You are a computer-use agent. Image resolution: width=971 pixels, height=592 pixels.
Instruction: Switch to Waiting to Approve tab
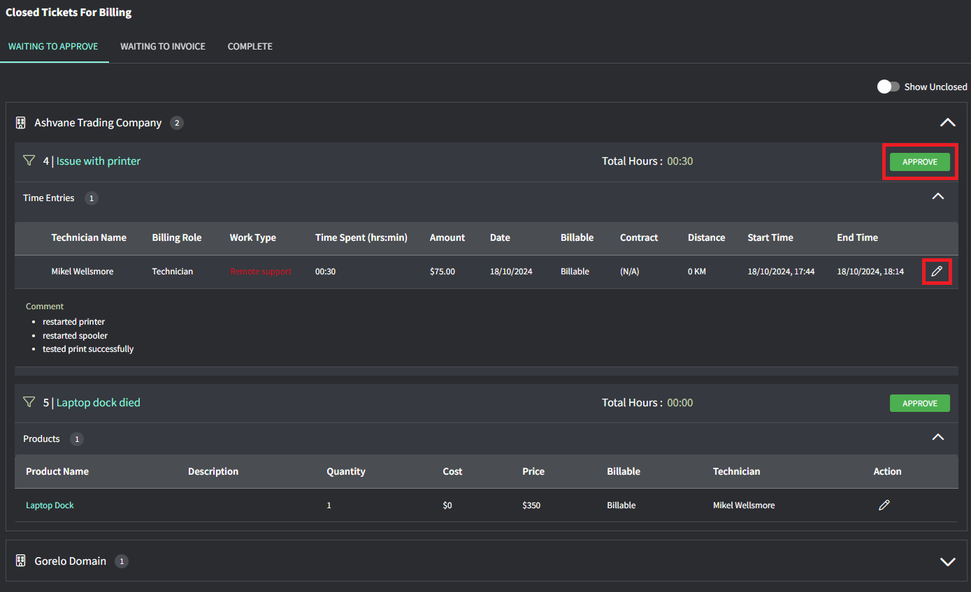(53, 47)
